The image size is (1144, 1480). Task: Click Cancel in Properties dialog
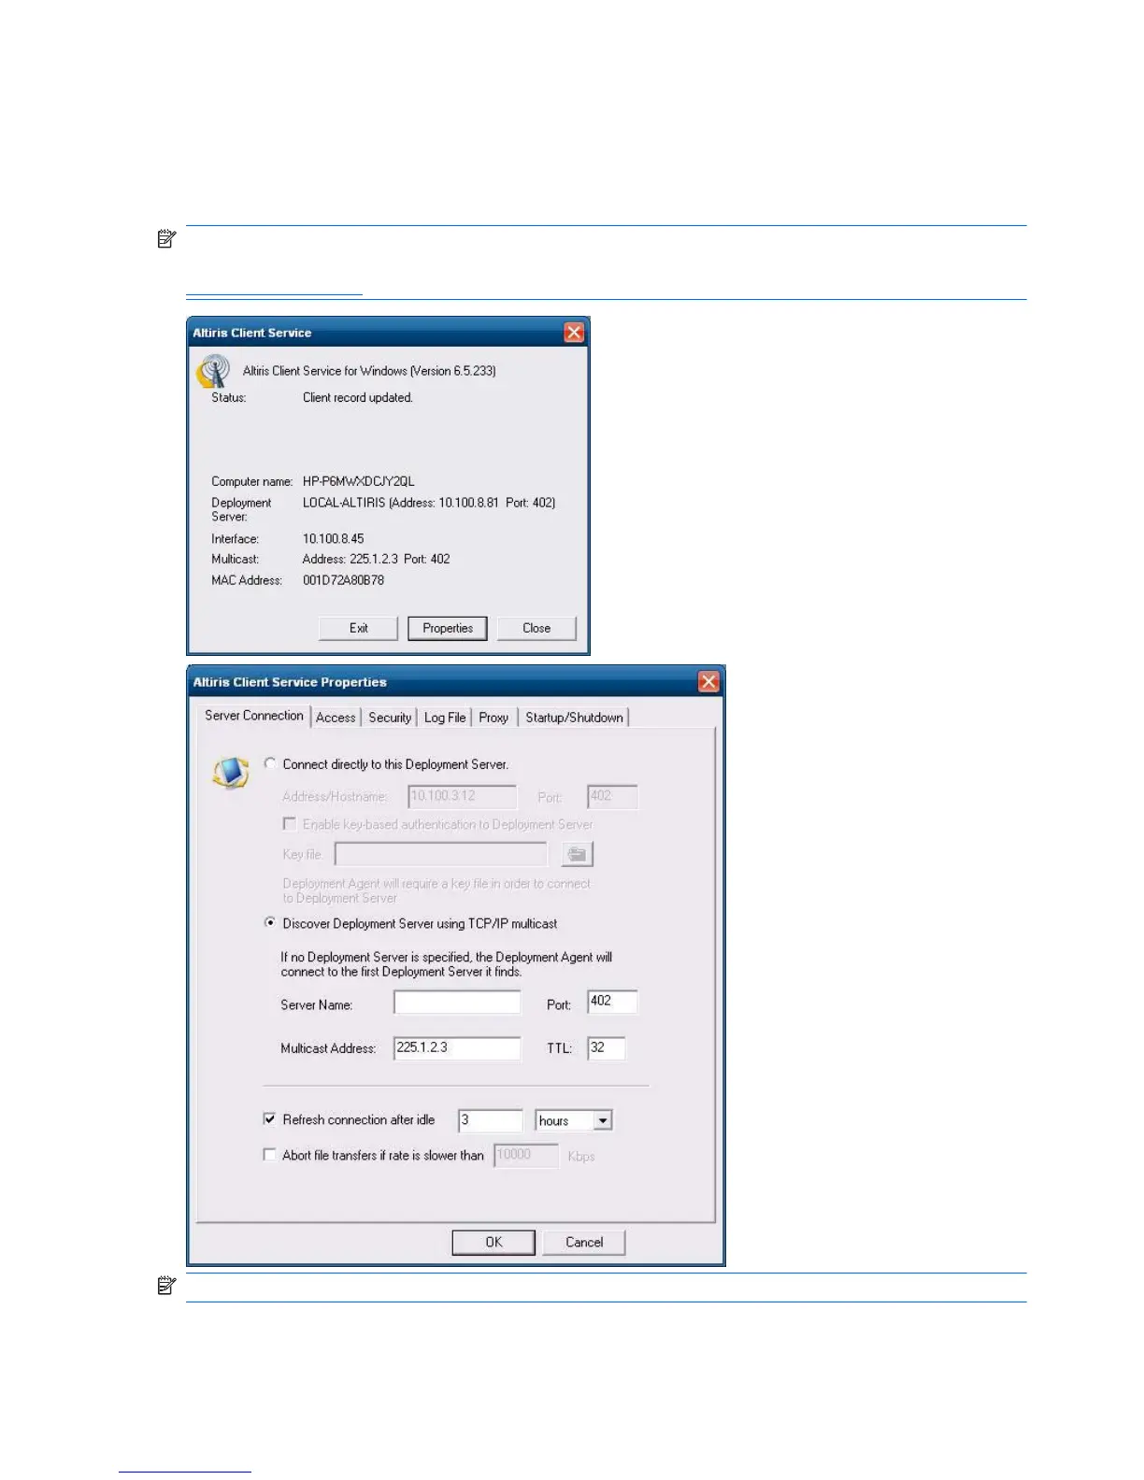coord(584,1243)
